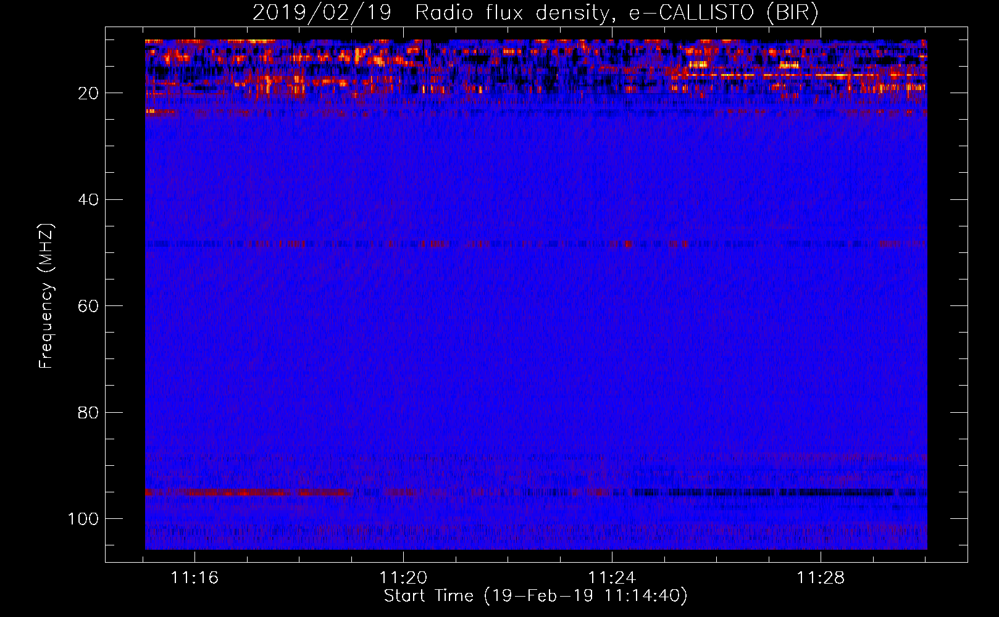This screenshot has width=999, height=617.
Task: Click the '11:20' time tick label
Action: (x=403, y=578)
